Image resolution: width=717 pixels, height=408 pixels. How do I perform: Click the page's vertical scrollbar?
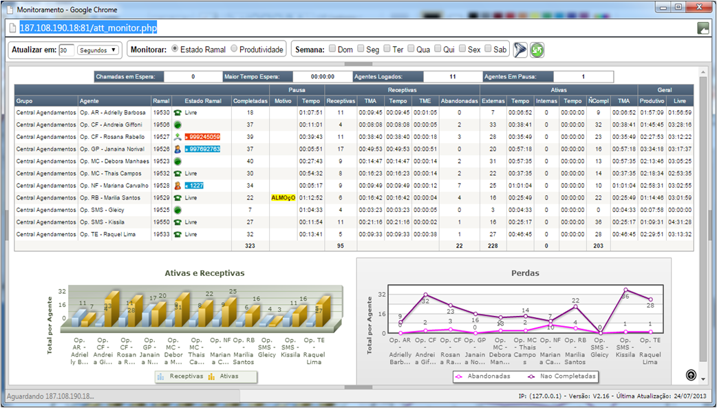703,224
